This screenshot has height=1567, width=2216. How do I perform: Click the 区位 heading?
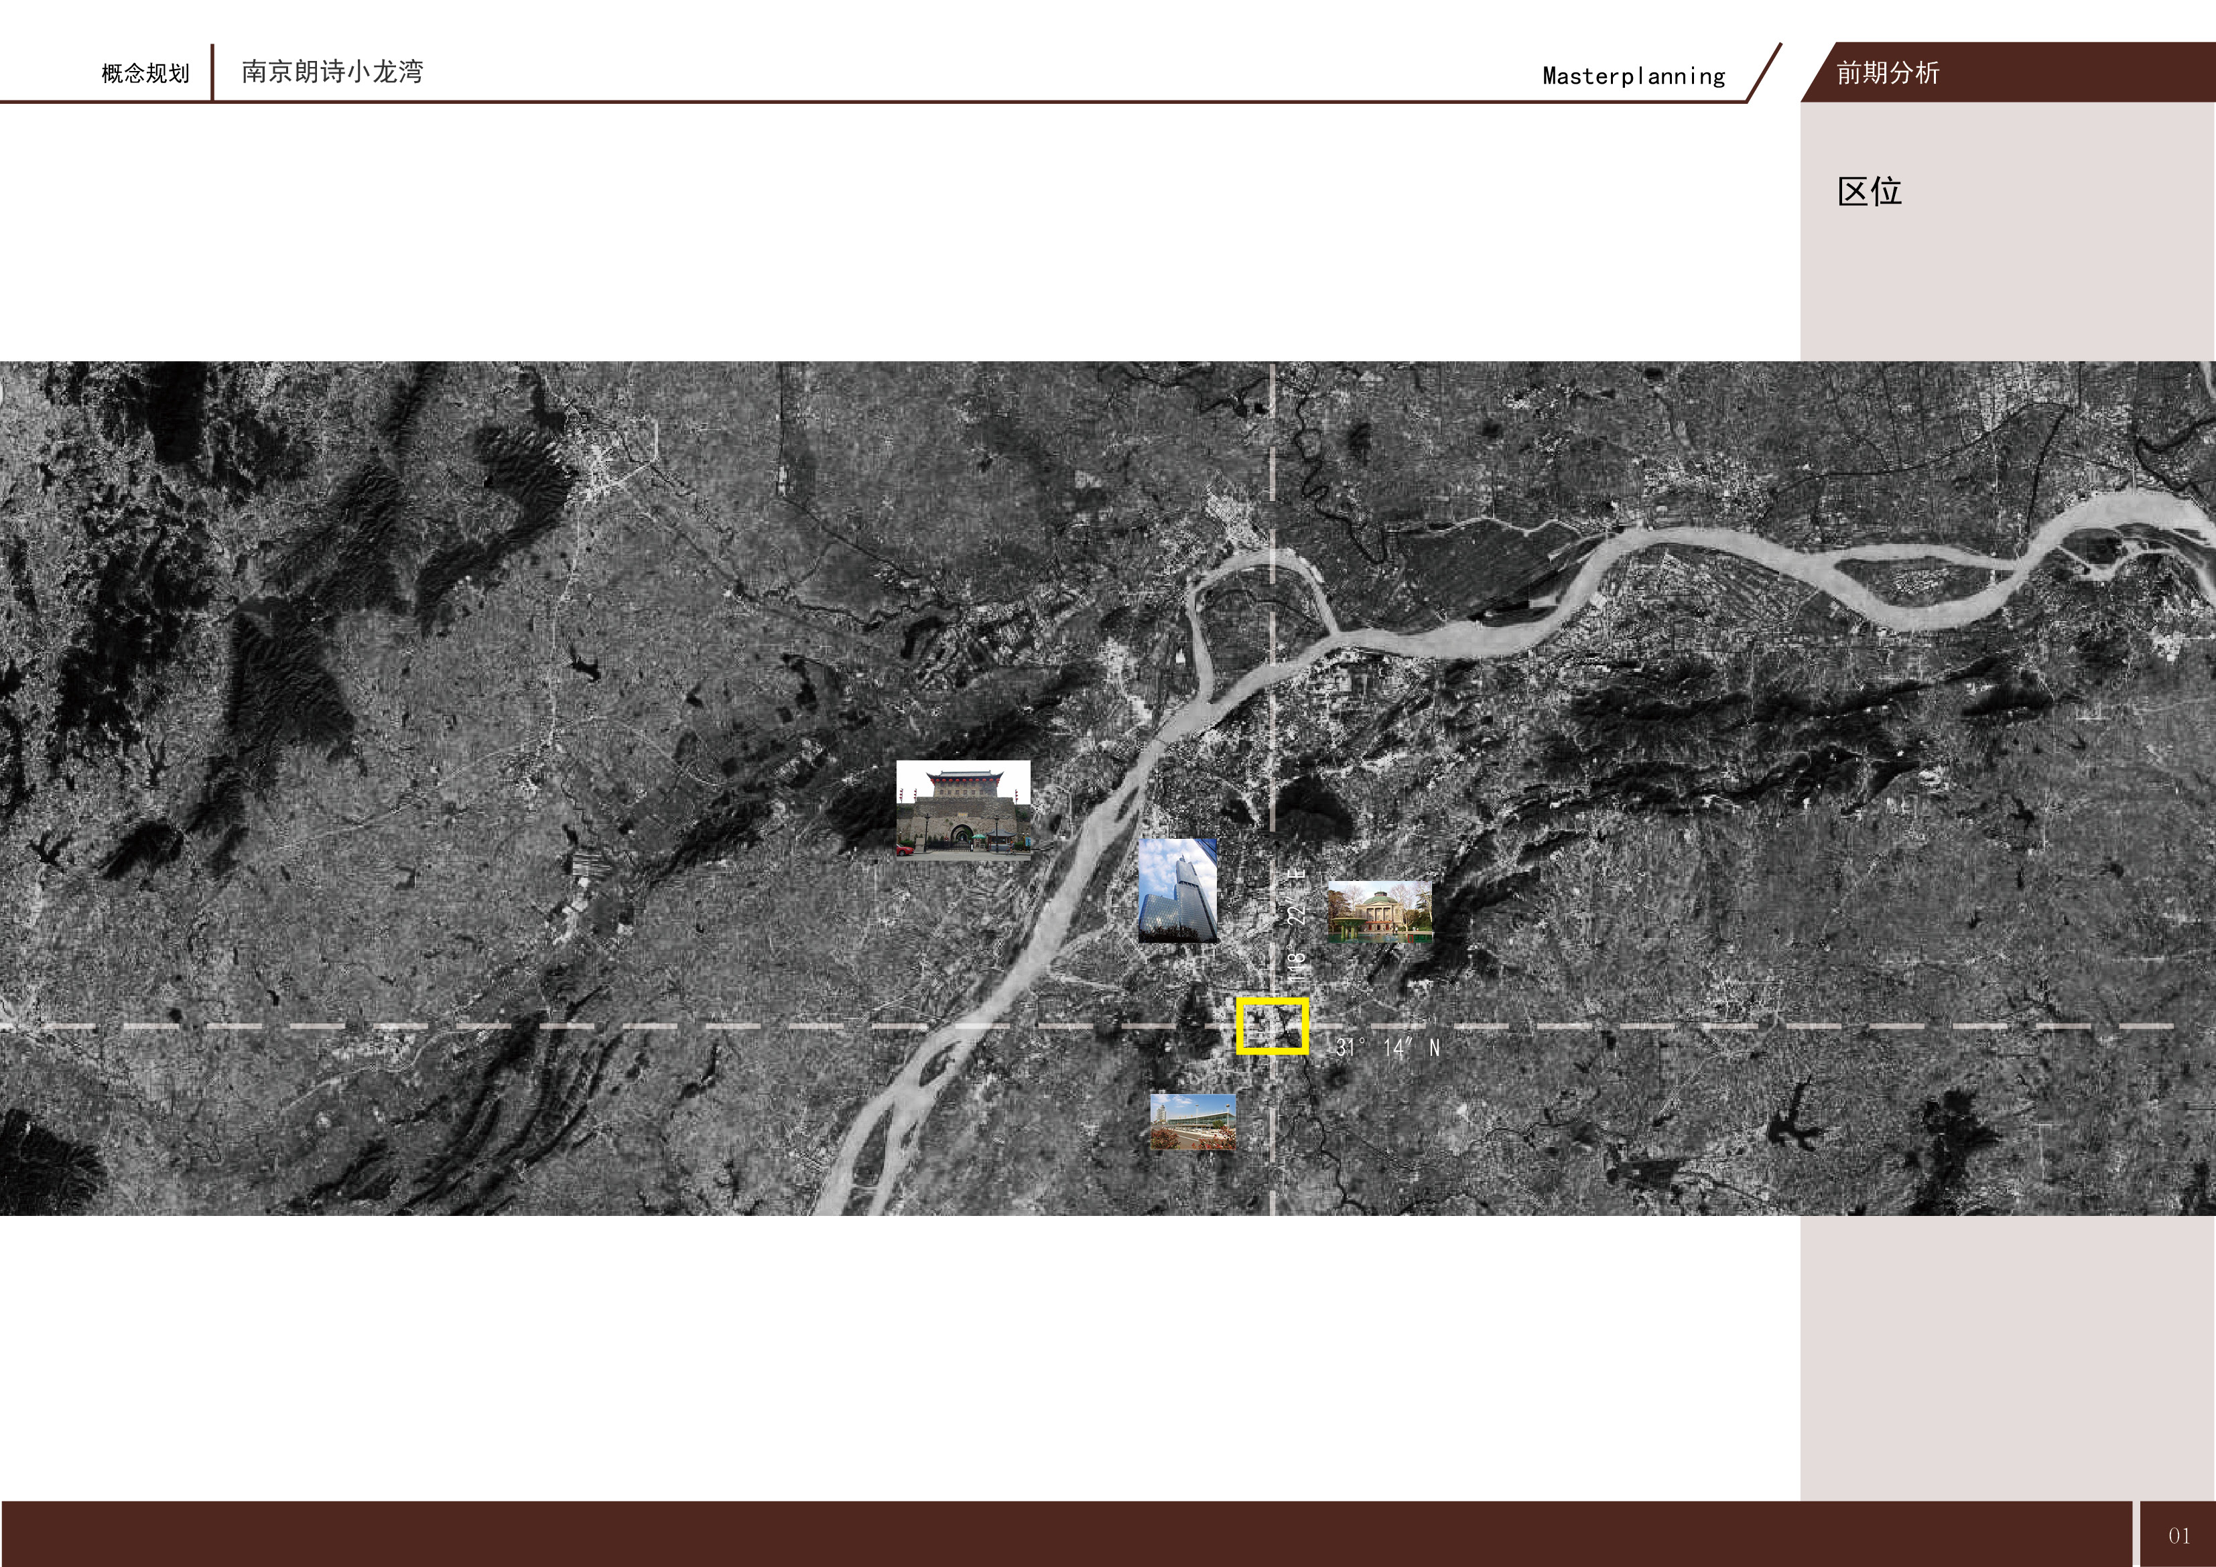point(1870,191)
